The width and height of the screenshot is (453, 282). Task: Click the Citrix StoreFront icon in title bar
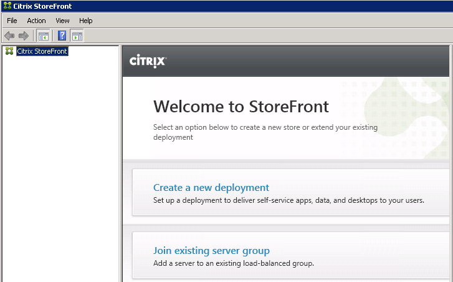point(6,6)
